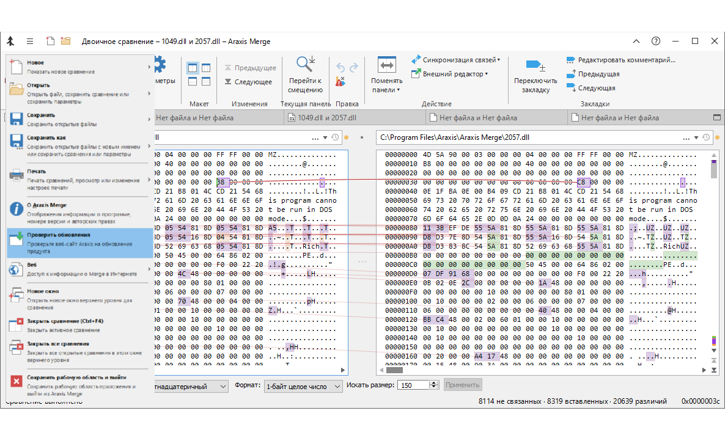The height and width of the screenshot is (441, 725).
Task: Choose Закрыть сравнение (Ctrl+F4) menu item
Action: (79, 325)
